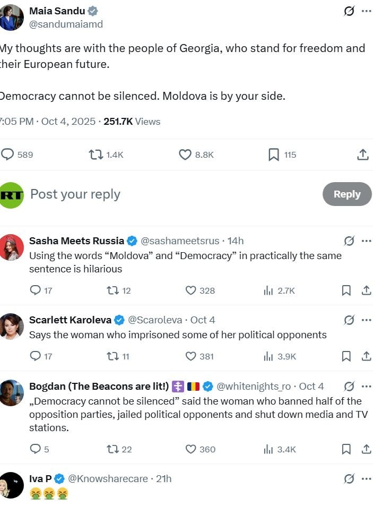
Task: Repost Scarlett Karoleva's reply
Action: tap(112, 356)
